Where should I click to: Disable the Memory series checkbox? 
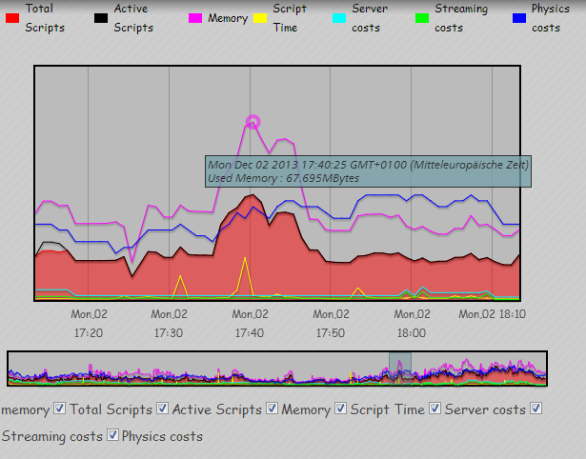click(x=273, y=409)
